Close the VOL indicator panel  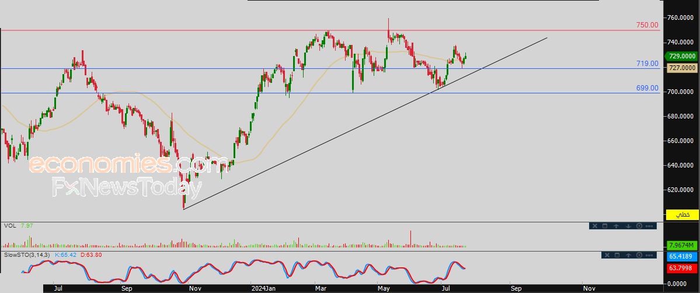[595, 226]
